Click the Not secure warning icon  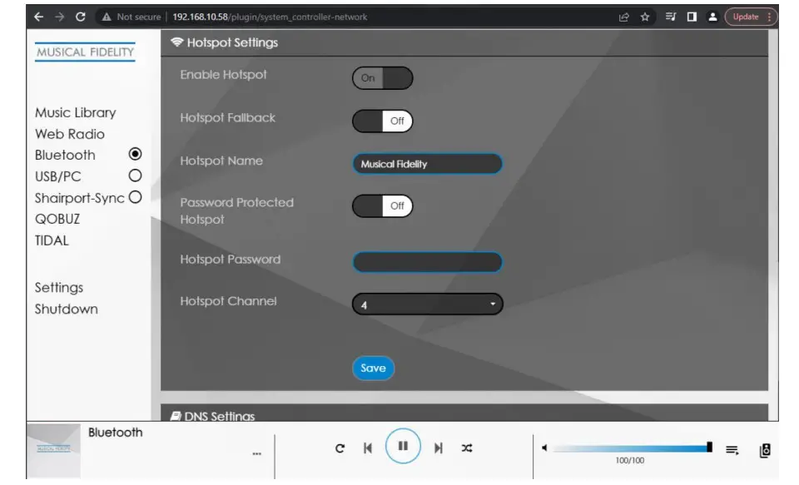(107, 17)
